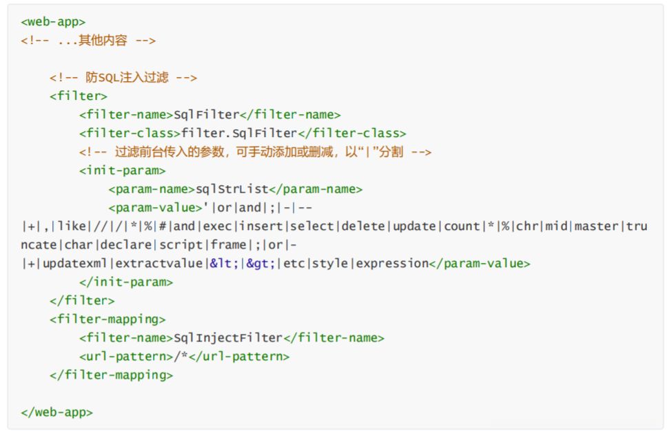
Task: Click the closing init-param tag
Action: click(x=126, y=282)
